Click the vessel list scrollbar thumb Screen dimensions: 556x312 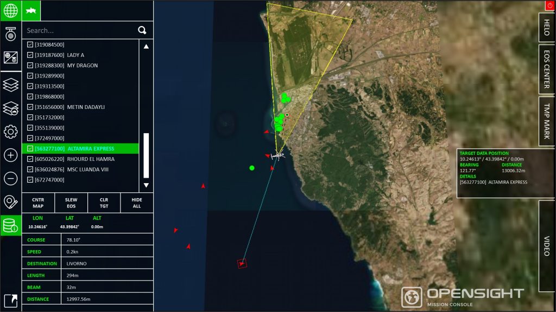click(146, 155)
